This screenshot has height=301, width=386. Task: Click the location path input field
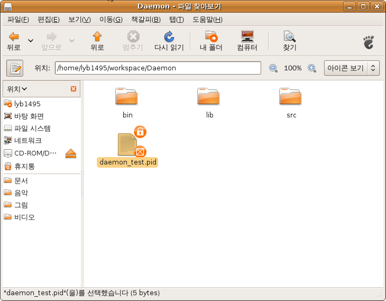tap(158, 68)
